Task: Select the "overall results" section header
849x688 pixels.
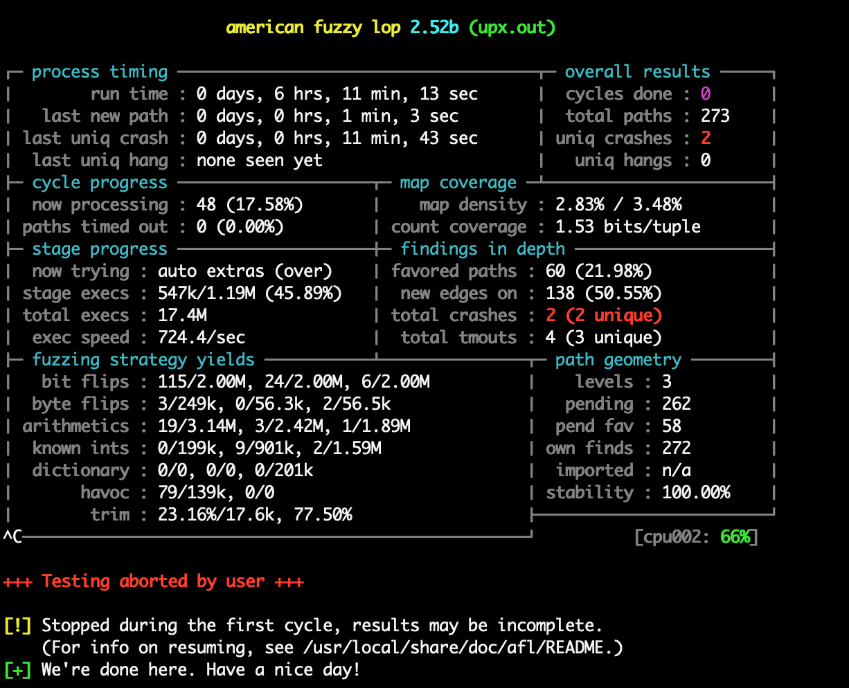Action: [637, 72]
